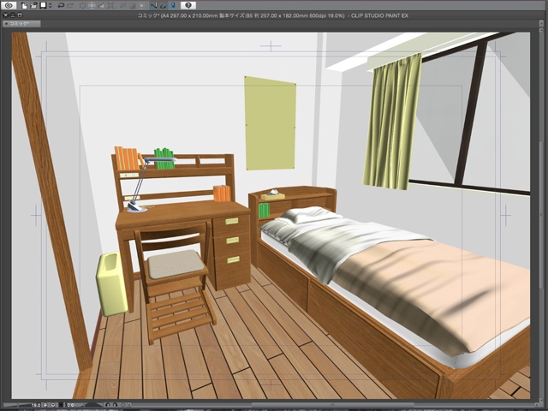Zoom in using the status bar button
This screenshot has height=411, width=548.
[x=53, y=405]
